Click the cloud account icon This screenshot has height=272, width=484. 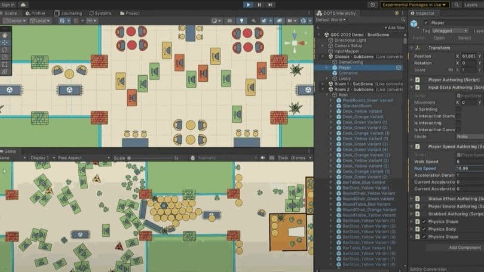[24, 5]
